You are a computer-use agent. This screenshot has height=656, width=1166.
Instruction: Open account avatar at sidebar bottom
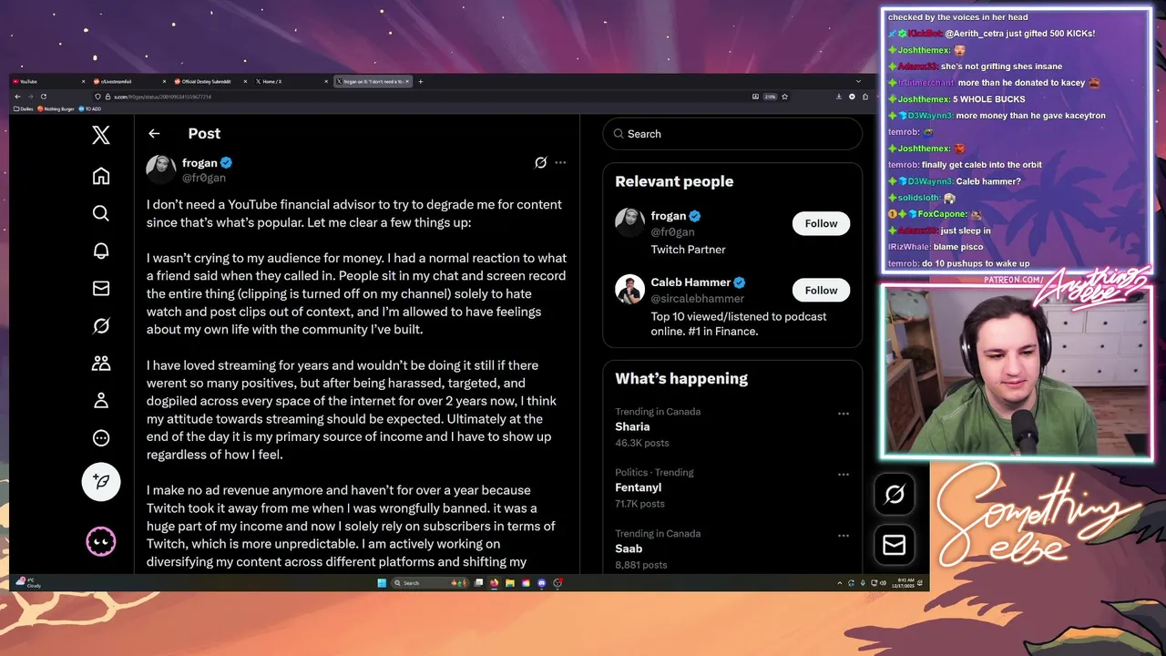pyautogui.click(x=101, y=542)
